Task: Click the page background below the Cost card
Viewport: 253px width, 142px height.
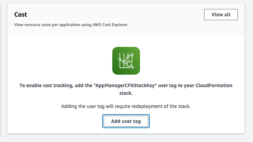Action: 126,138
